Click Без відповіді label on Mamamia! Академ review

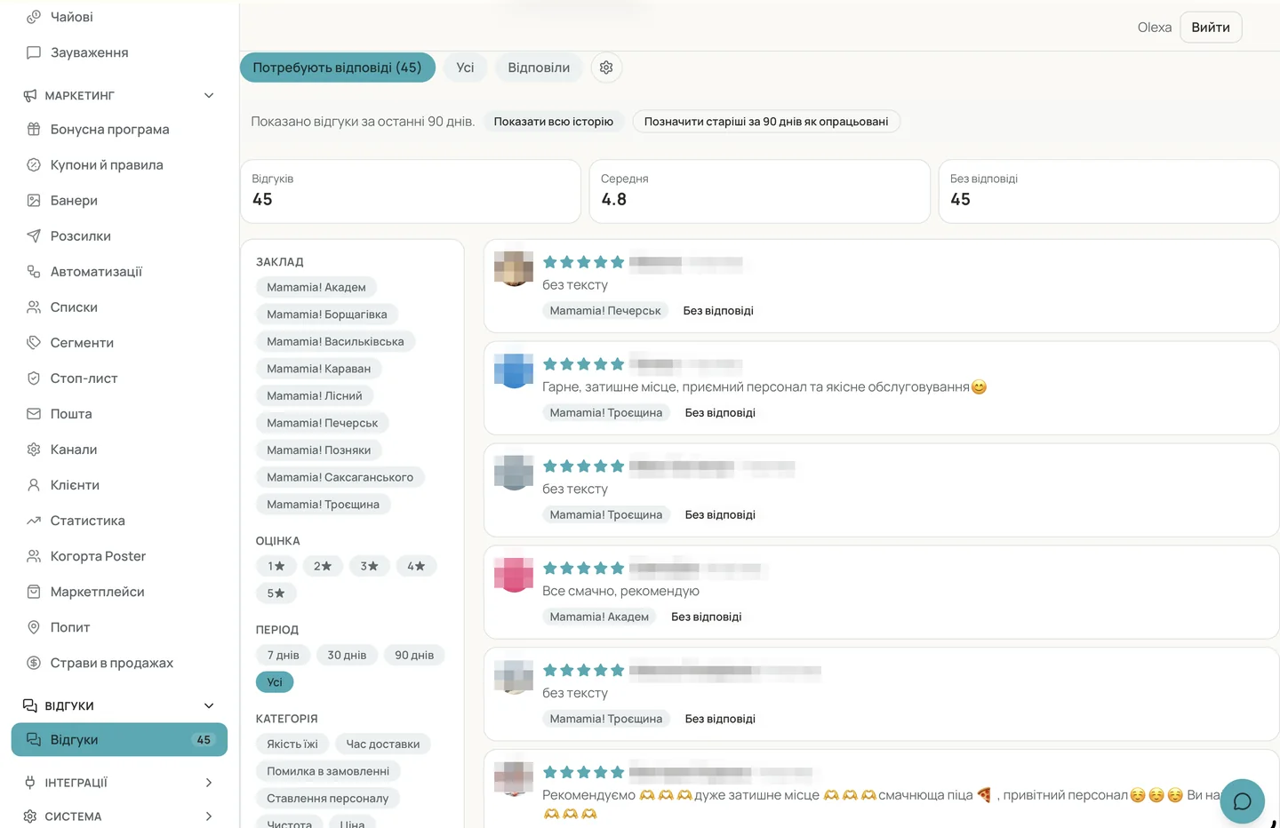tap(707, 616)
